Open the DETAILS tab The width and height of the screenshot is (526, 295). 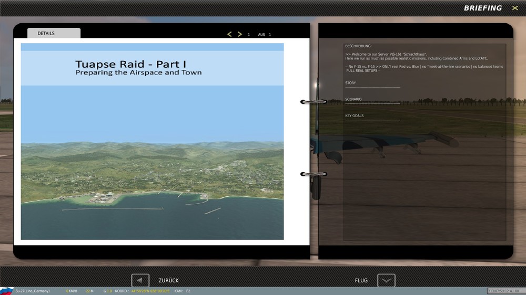click(x=54, y=33)
